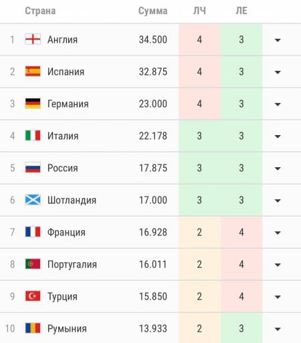Click the Spain flag icon
The height and width of the screenshot is (343, 301).
pos(33,72)
